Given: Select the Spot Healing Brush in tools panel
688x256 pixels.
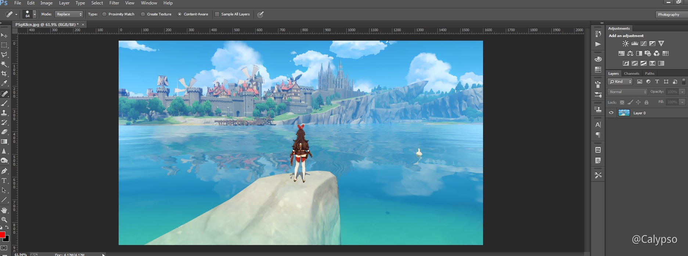Looking at the screenshot, I should point(4,94).
